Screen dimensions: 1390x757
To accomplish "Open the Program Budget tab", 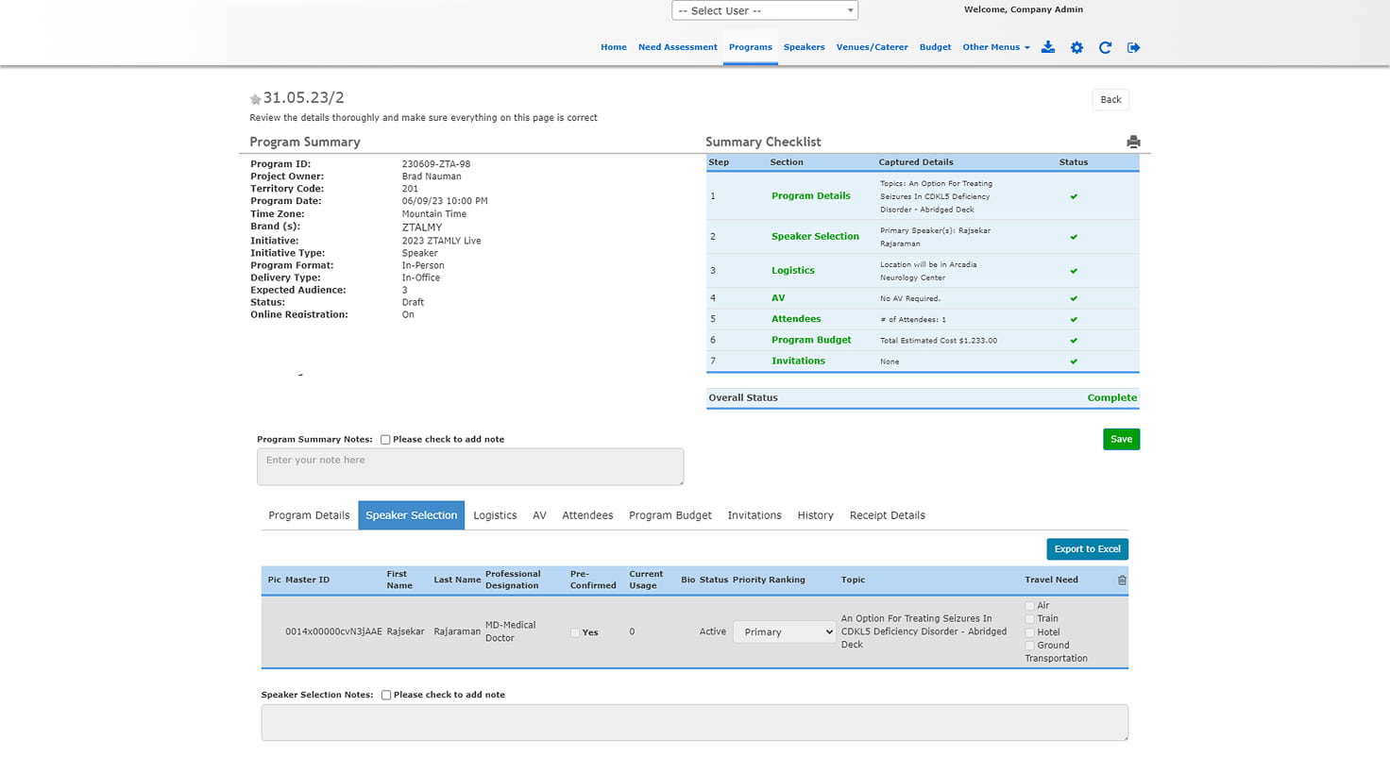I will [x=670, y=515].
